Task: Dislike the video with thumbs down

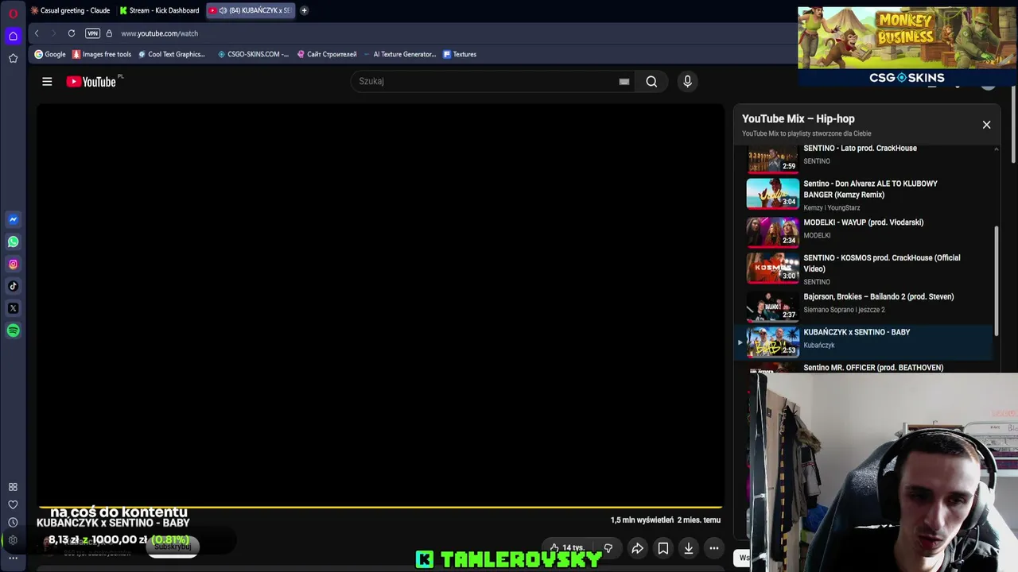Action: (x=608, y=547)
